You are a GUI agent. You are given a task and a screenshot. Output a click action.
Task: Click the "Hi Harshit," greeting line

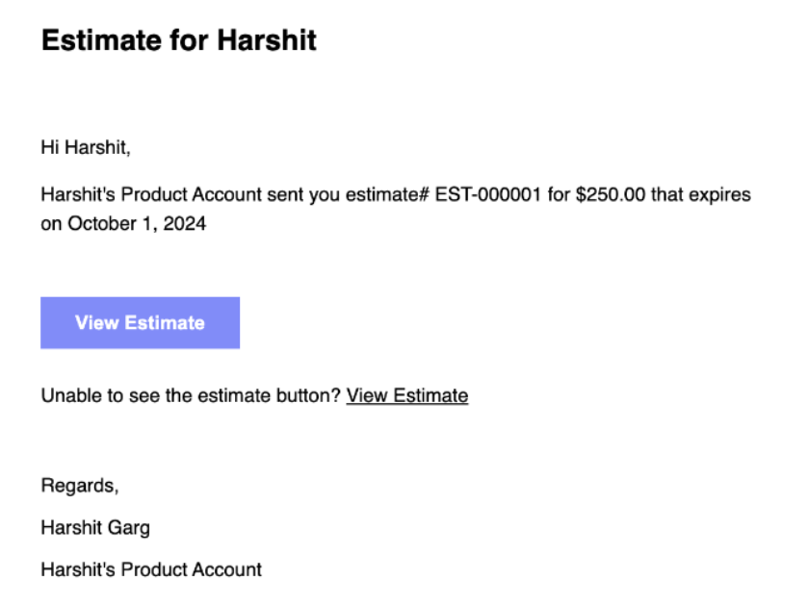[85, 148]
